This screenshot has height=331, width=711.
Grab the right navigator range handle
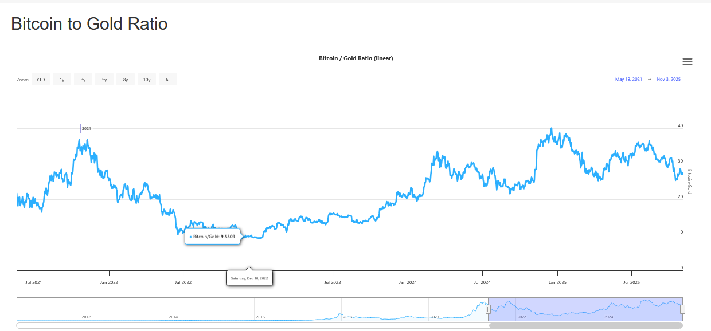(x=682, y=309)
